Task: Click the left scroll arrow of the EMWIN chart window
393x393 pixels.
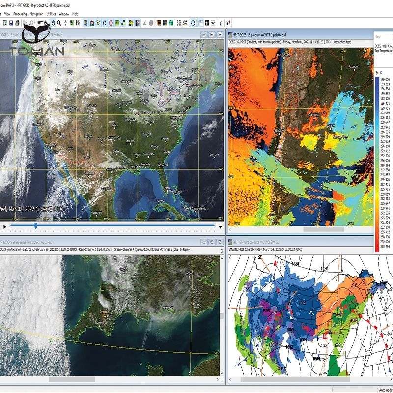Action: 230,379
